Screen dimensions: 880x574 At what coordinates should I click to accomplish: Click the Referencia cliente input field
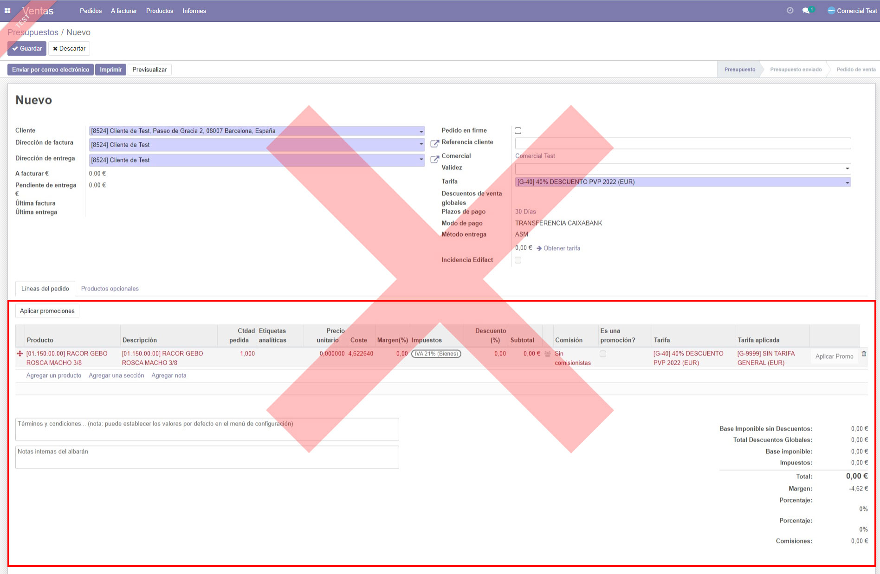point(682,143)
